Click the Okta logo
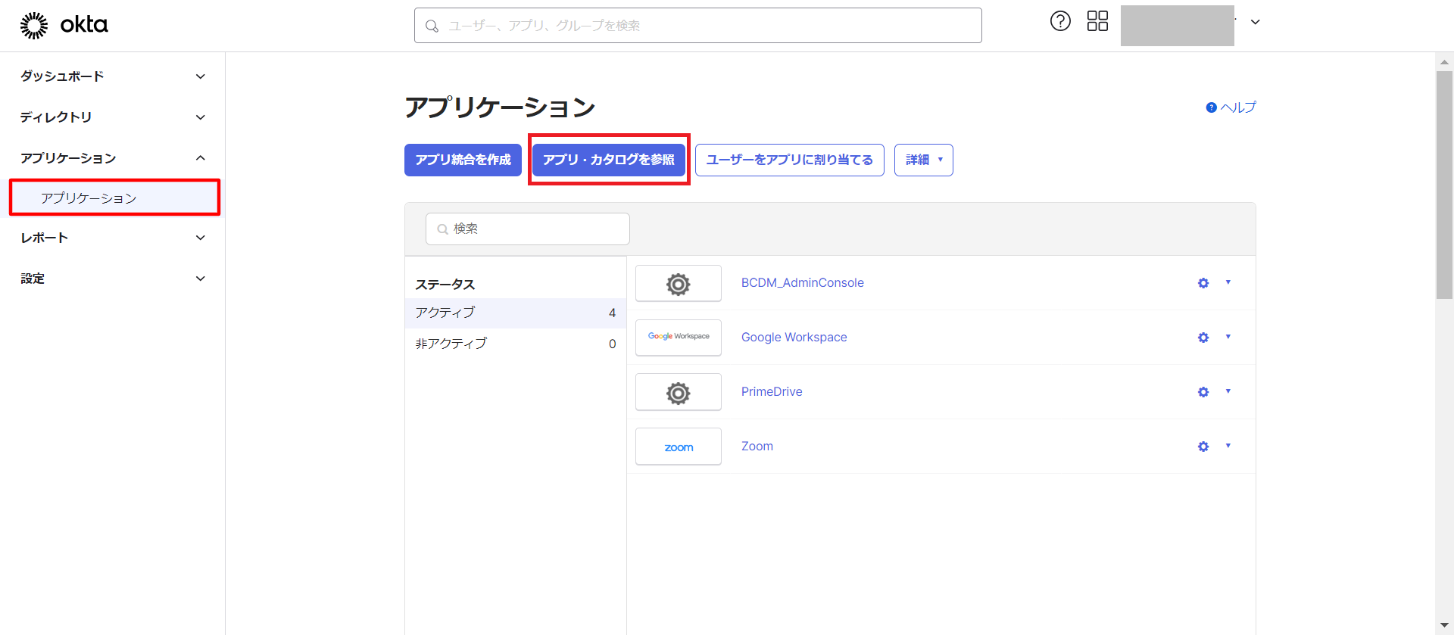1454x635 pixels. click(64, 25)
